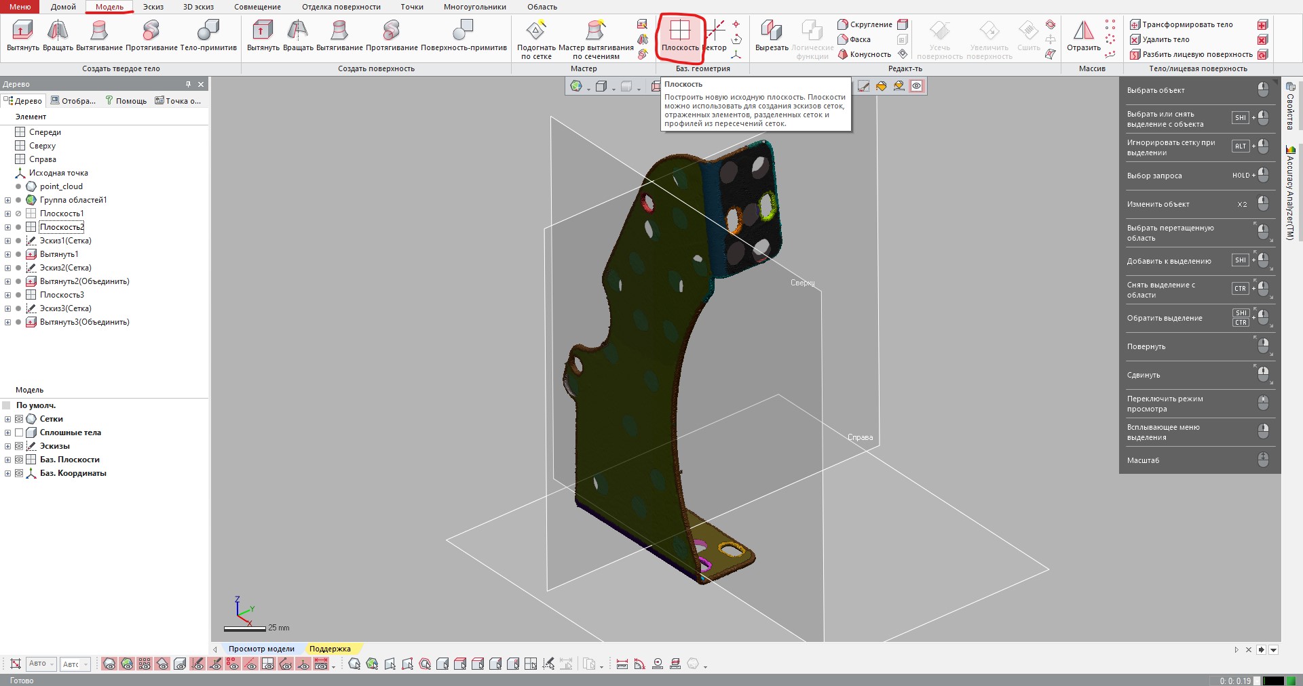Toggle visibility of Сплошные тела group
This screenshot has width=1303, height=686.
pos(19,432)
